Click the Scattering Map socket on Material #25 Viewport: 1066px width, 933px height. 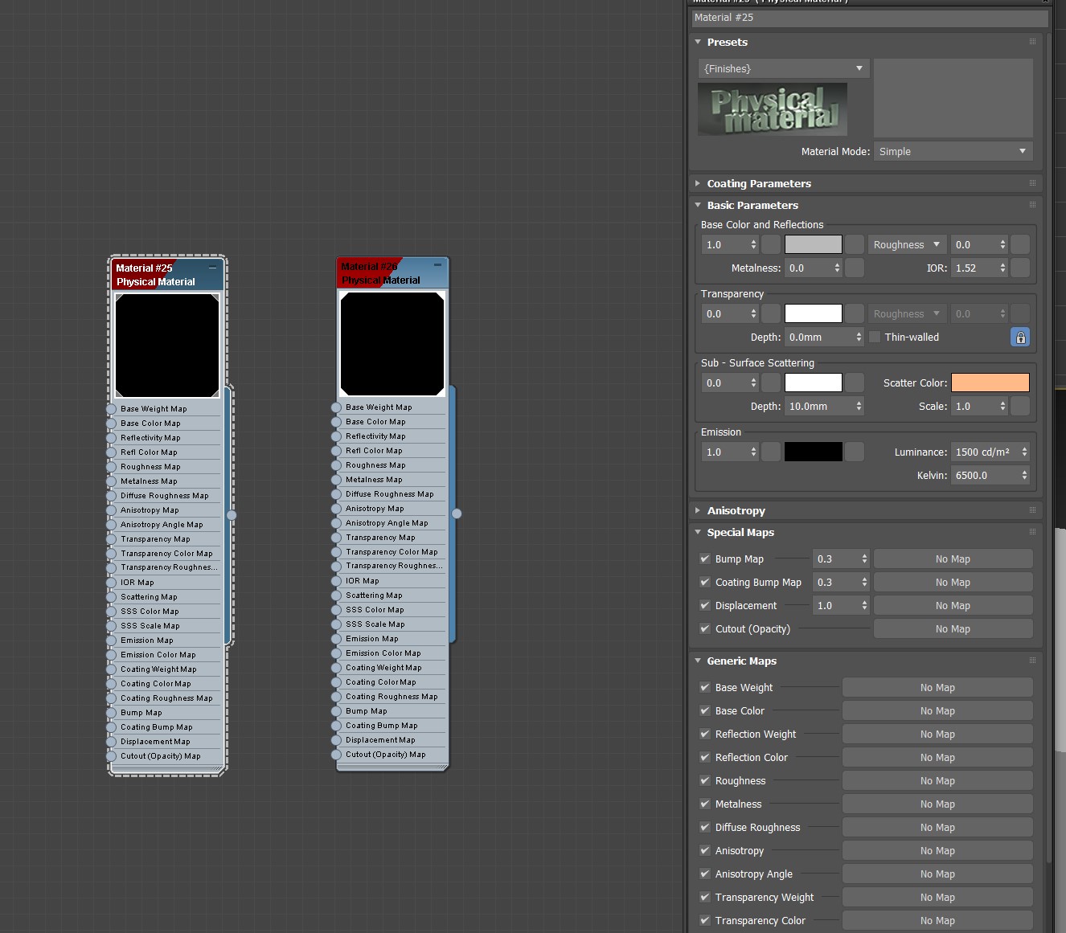point(110,596)
